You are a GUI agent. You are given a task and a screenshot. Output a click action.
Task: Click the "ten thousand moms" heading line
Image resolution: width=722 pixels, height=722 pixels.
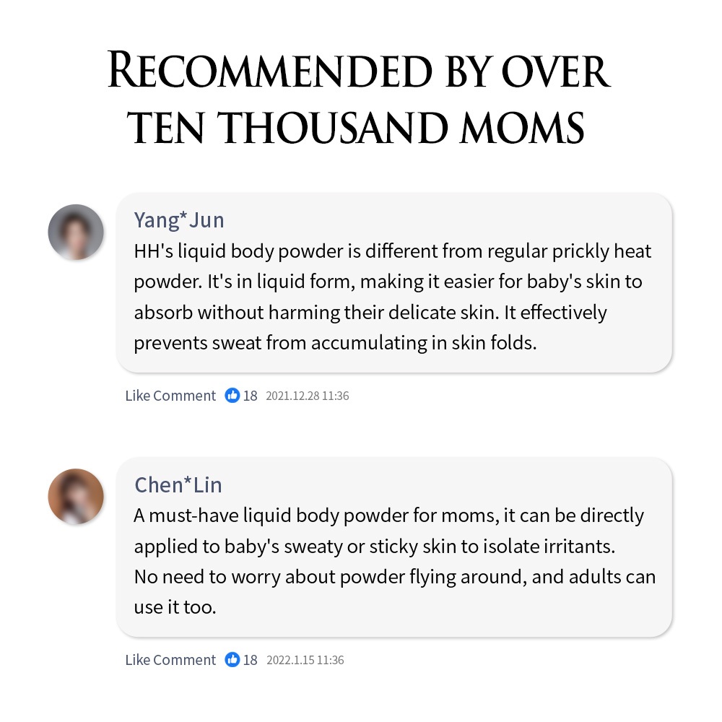[359, 129]
